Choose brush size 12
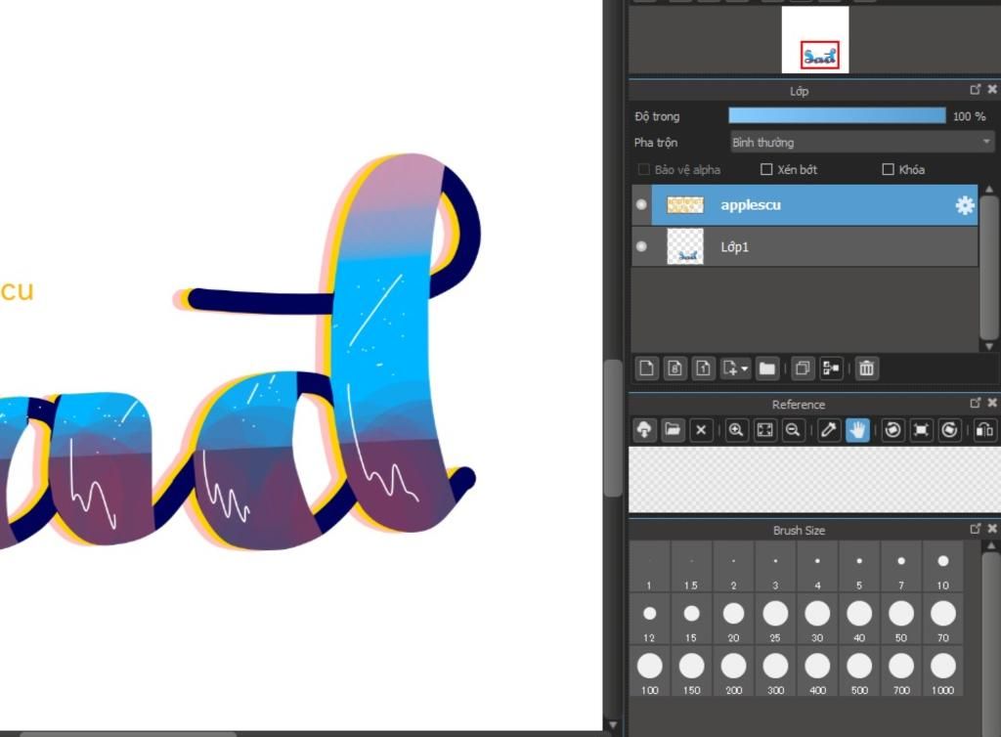 (x=649, y=619)
